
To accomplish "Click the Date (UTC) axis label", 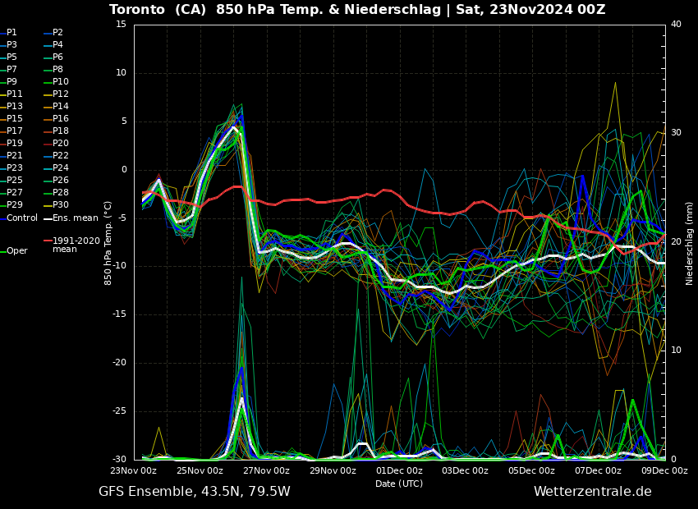I will [x=399, y=484].
